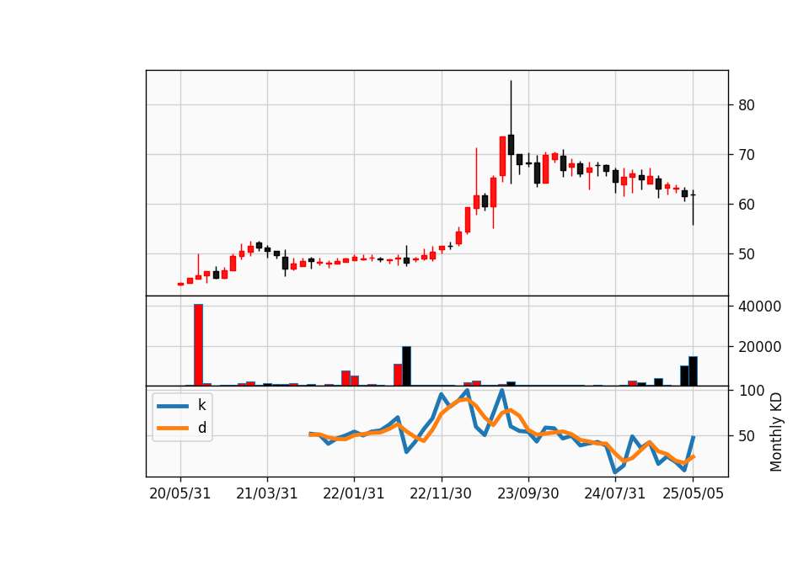Viewport: 809px width, 581px height.
Task: Click the last candlestick at 25/05/05
Action: [x=693, y=207]
